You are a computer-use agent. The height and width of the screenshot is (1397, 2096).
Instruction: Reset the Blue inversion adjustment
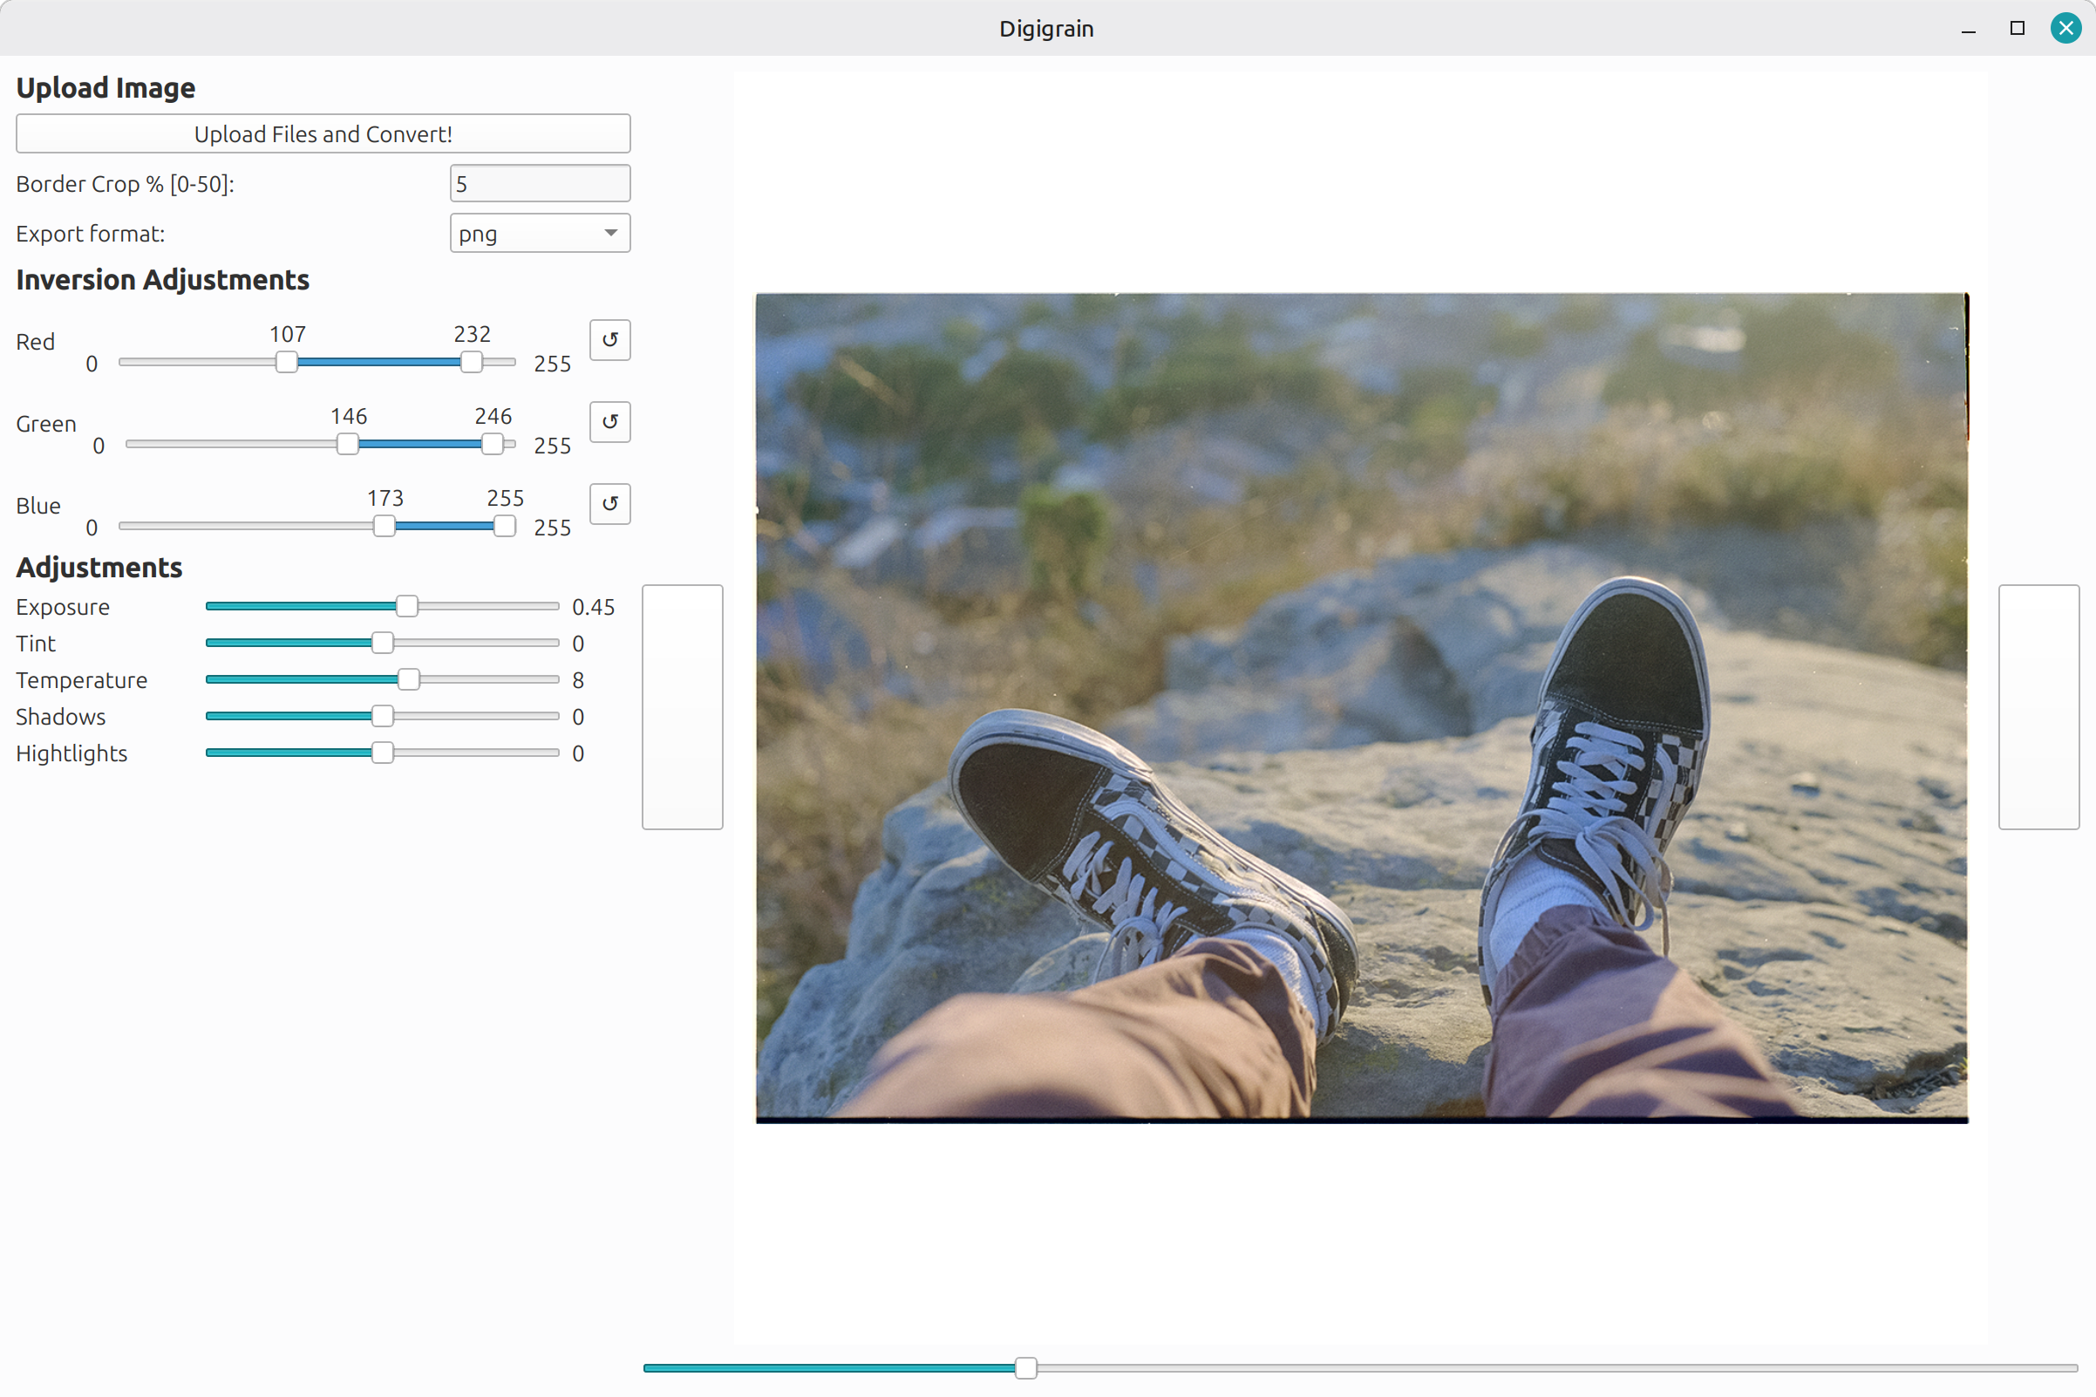609,503
